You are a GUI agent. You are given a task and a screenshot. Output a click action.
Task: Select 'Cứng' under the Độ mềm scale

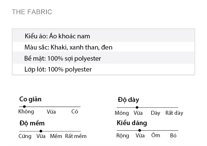pyautogui.click(x=25, y=136)
